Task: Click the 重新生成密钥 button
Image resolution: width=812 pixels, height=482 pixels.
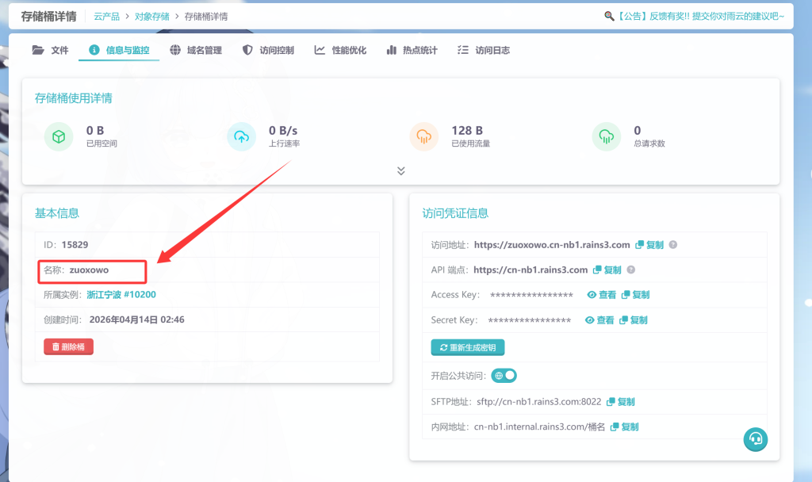Action: (468, 347)
